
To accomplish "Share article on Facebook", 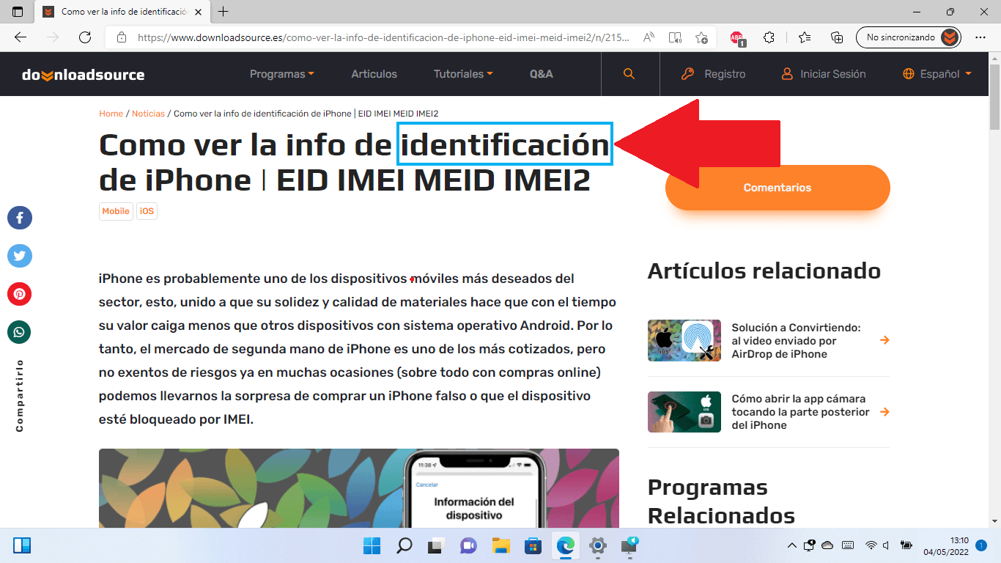I will pyautogui.click(x=20, y=218).
